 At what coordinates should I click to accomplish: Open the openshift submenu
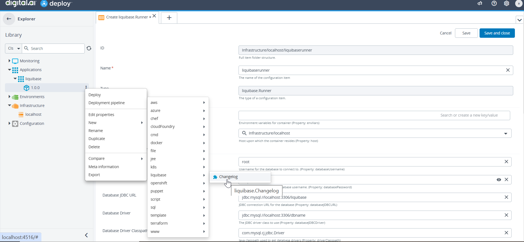tap(178, 183)
